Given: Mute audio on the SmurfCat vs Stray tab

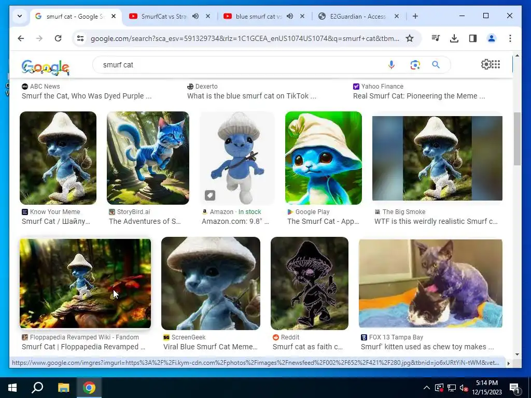Looking at the screenshot, I should [195, 16].
